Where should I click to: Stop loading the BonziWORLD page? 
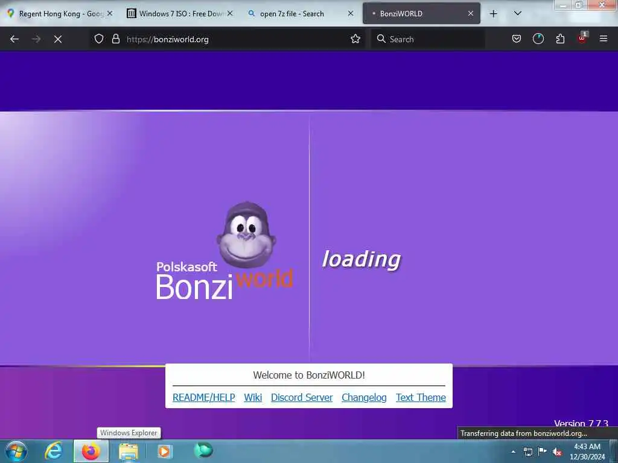[58, 39]
